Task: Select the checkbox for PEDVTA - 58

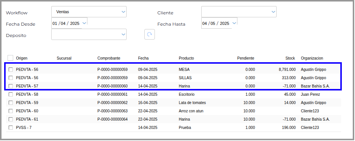Action: click(x=11, y=94)
